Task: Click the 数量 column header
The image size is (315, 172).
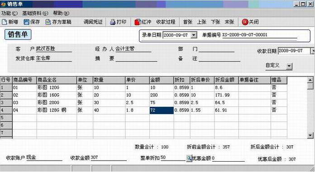Action: coord(109,80)
